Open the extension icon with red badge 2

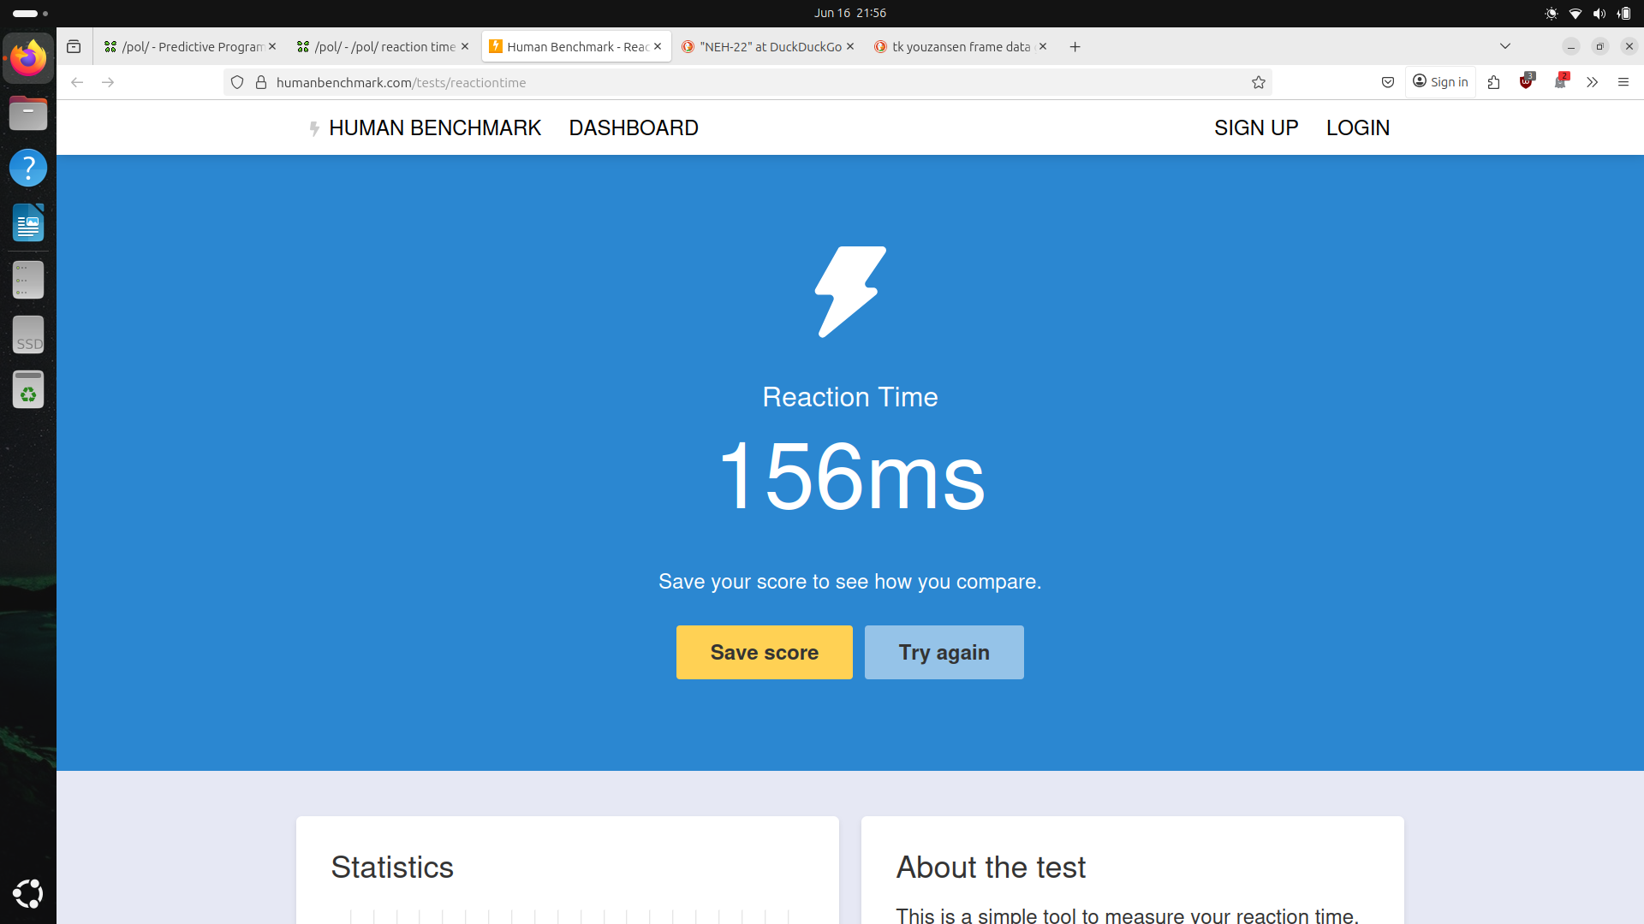(1560, 81)
